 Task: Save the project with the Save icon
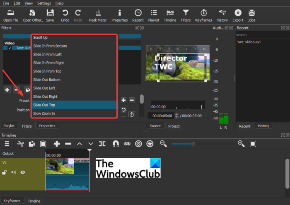[x=50, y=16]
